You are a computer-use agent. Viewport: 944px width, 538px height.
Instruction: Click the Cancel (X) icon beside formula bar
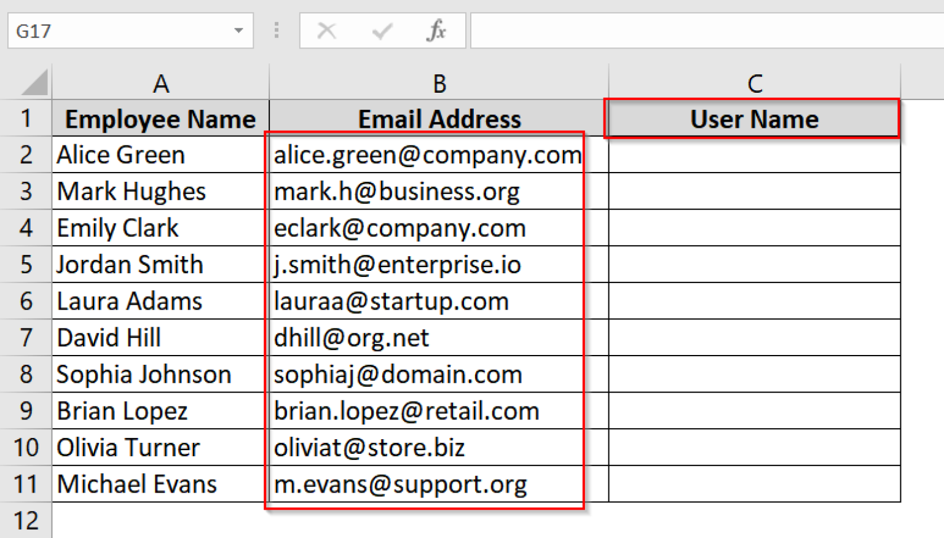(326, 30)
